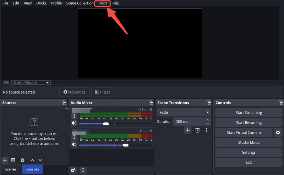Switch to the Sources tab
Viewport: 284px width, 175px height.
click(x=32, y=169)
